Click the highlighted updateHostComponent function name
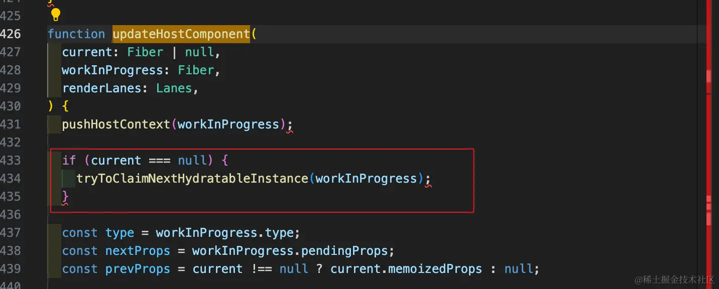The width and height of the screenshot is (719, 289). (x=181, y=34)
